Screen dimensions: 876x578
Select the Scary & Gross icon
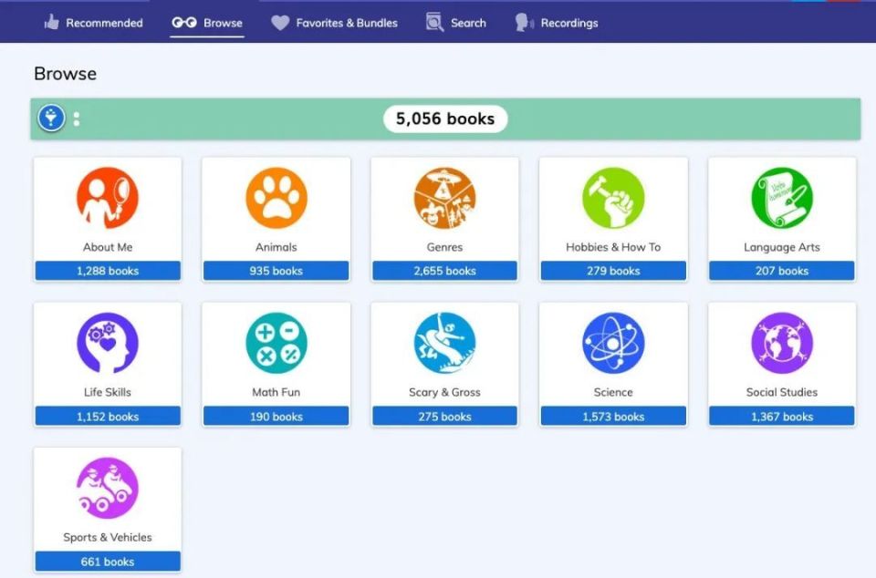tap(444, 343)
